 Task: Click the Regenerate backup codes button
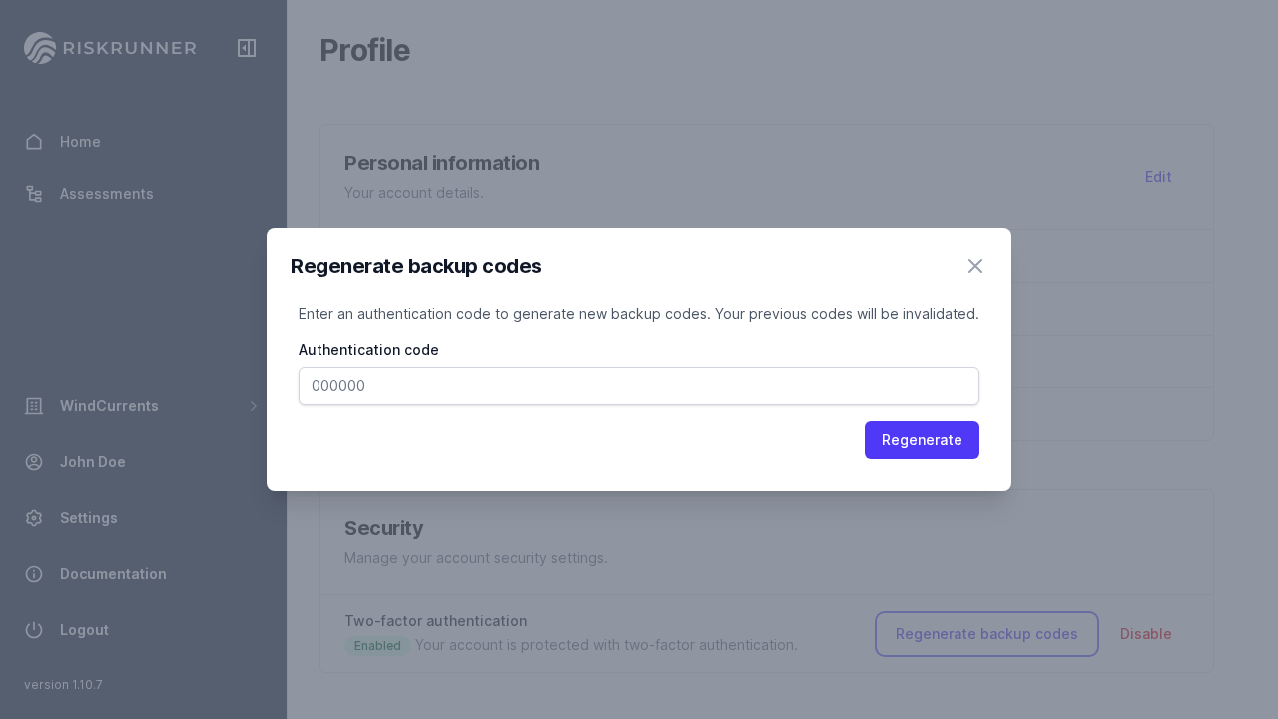tap(986, 634)
